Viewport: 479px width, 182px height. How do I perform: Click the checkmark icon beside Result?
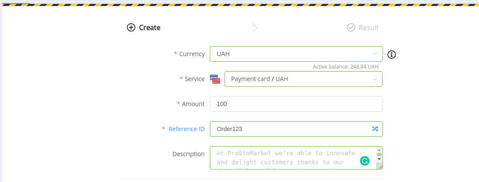(x=351, y=28)
